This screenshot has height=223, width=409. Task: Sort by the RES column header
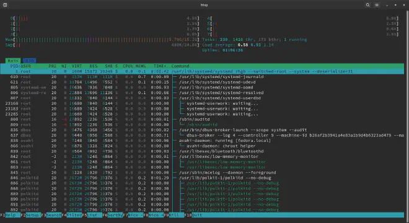coord(94,66)
